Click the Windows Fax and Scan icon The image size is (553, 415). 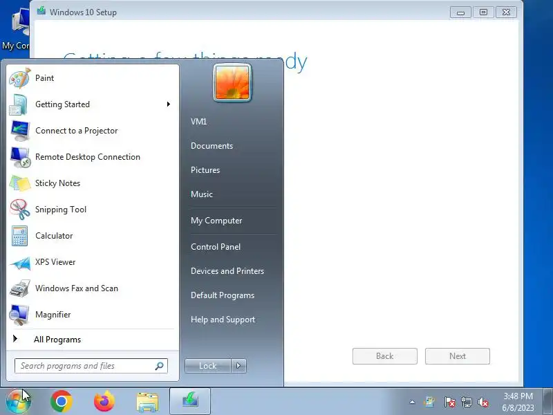pos(20,288)
